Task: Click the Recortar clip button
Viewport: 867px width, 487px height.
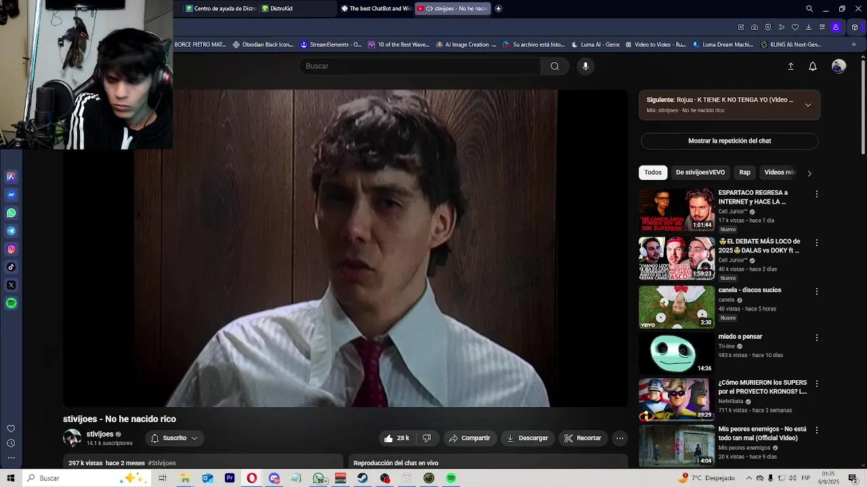Action: click(x=583, y=438)
